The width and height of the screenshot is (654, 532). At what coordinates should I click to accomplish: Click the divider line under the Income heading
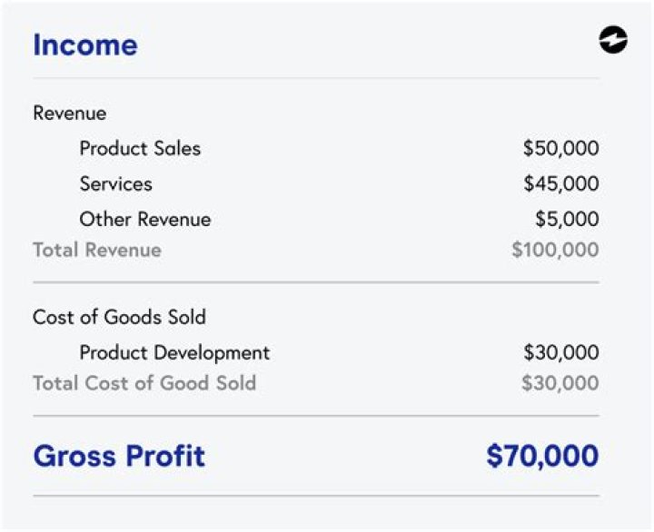pyautogui.click(x=316, y=78)
